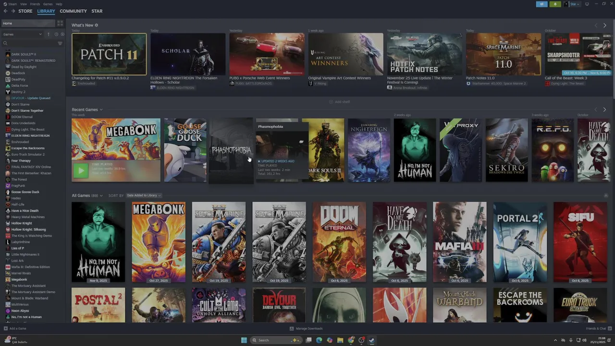Switch to the COMMUNITY tab
The height and width of the screenshot is (346, 615).
[x=74, y=11]
